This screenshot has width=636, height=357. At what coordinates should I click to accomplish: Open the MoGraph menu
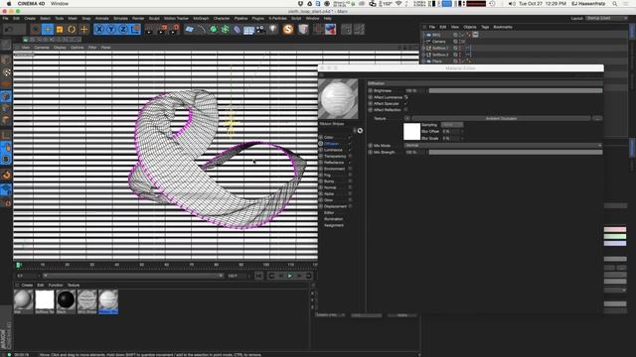coord(201,18)
